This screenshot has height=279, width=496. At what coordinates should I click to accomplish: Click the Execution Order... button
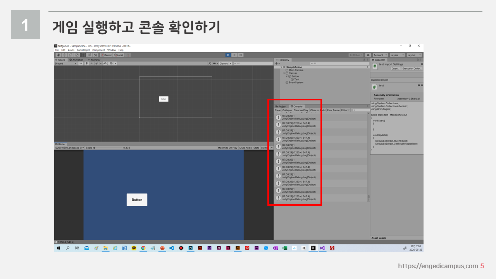pyautogui.click(x=412, y=69)
